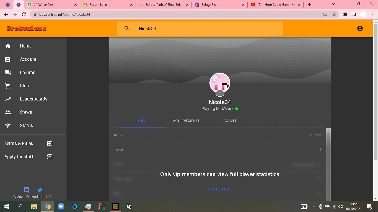Open the Chrome extensions puzzle icon

pyautogui.click(x=345, y=14)
